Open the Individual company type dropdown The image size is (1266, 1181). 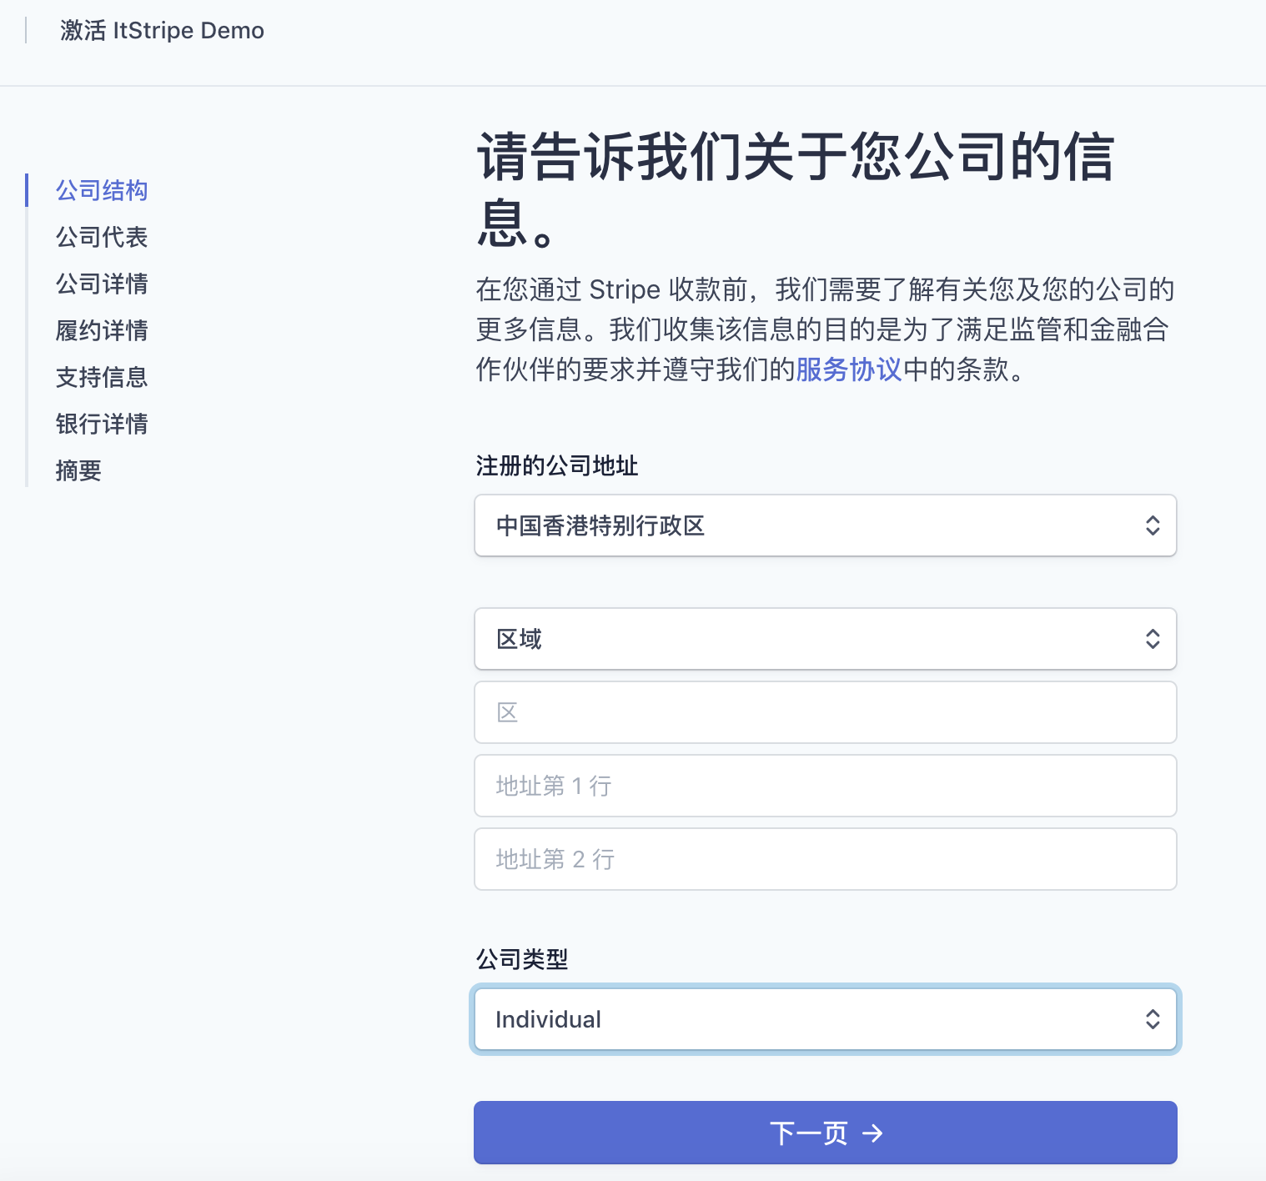pos(824,1019)
